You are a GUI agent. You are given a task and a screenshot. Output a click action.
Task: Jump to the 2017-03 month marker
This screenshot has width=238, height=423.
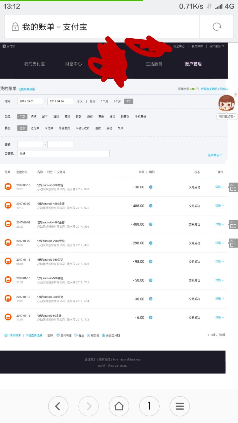[233, 187]
